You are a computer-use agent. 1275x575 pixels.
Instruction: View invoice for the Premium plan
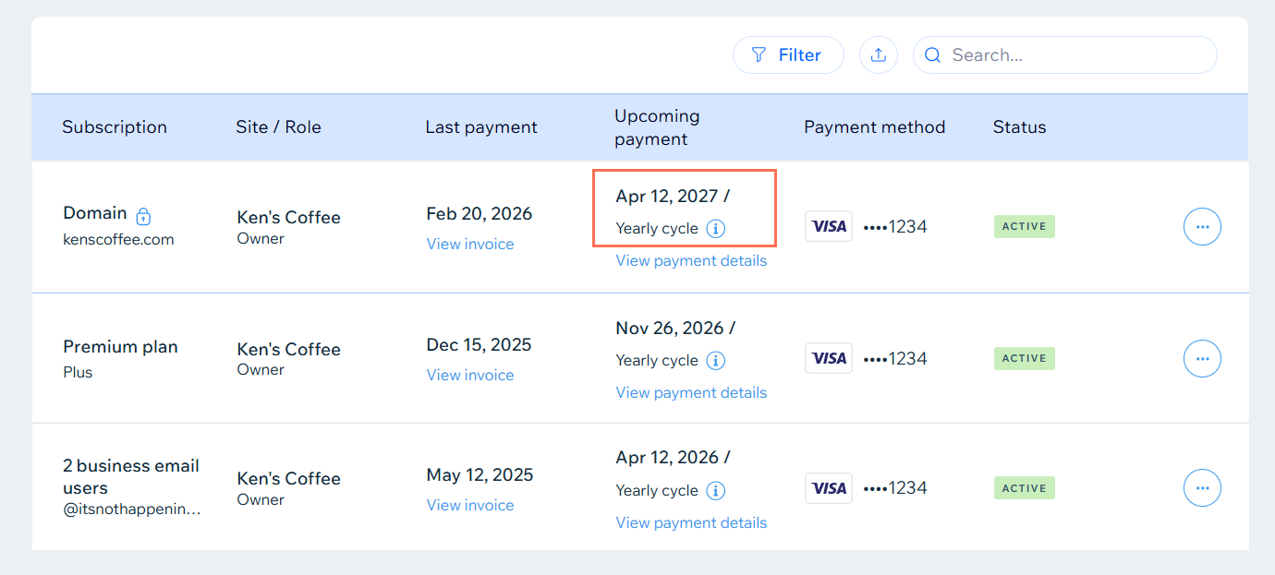click(470, 375)
